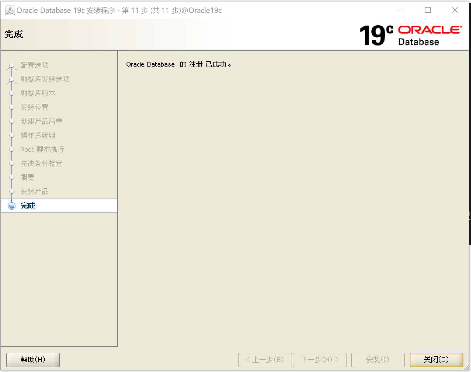Select the 创建产品清单 step

(x=41, y=121)
